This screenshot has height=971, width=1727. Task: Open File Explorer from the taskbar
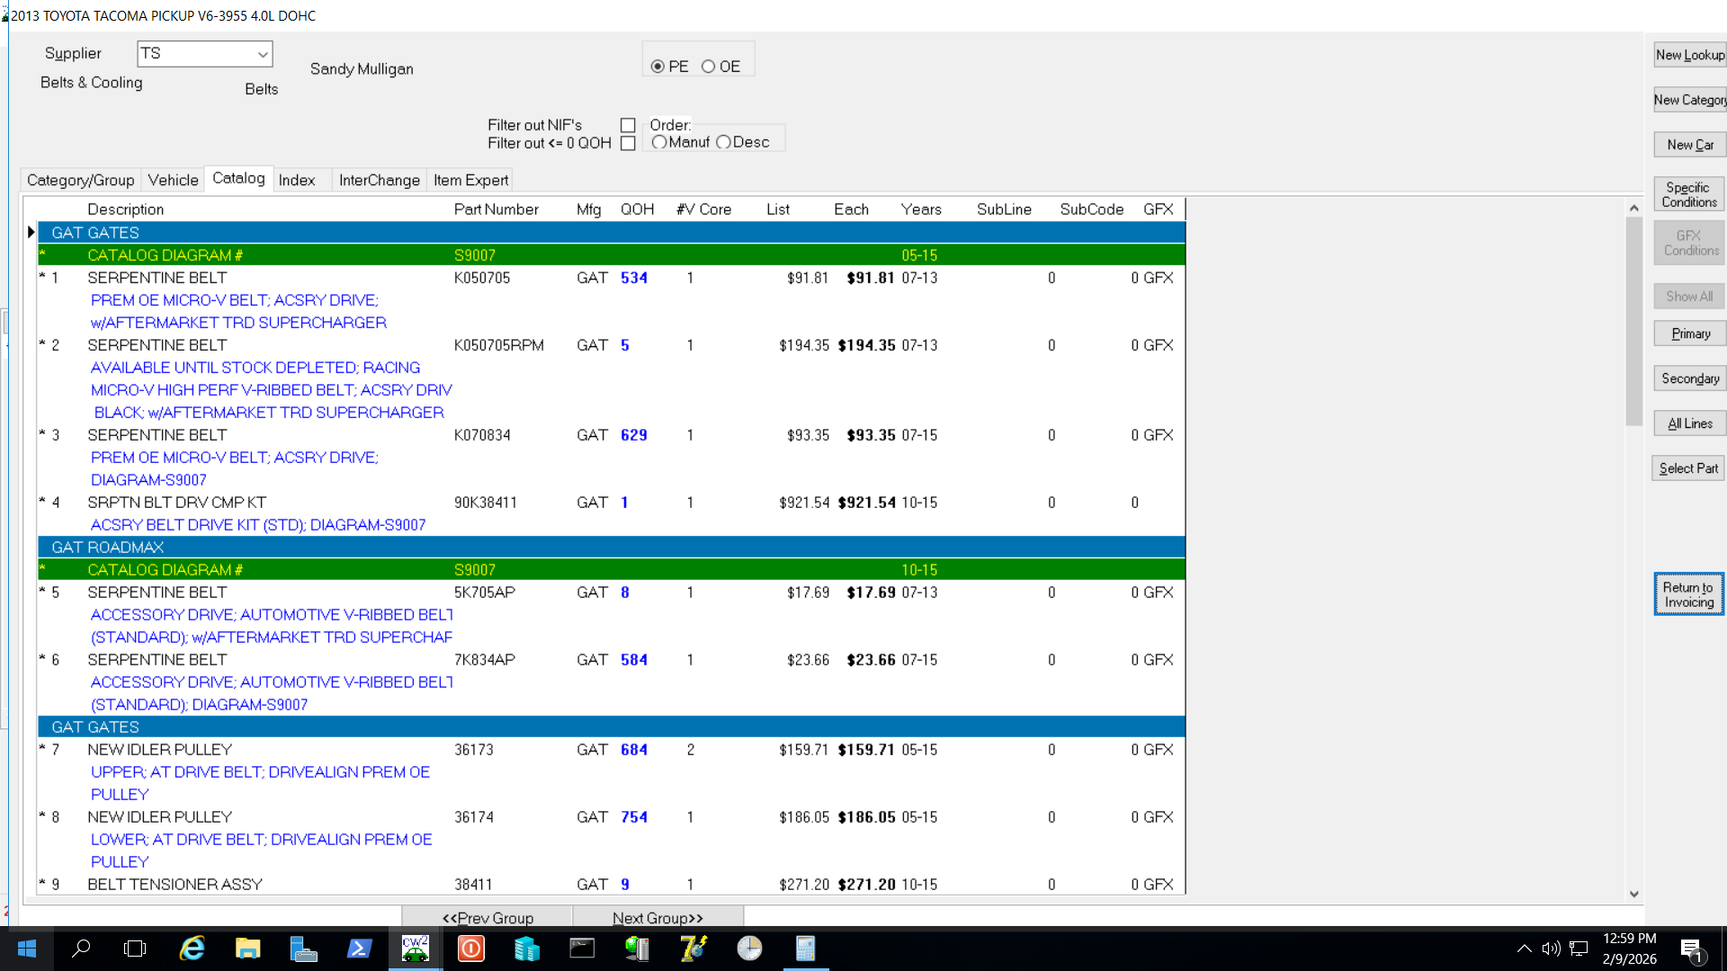tap(247, 949)
